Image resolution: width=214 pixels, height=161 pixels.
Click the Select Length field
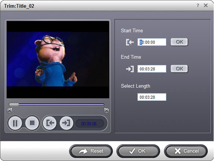click(x=152, y=97)
